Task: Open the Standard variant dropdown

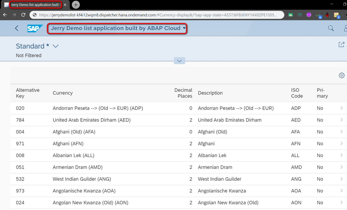Action: [55, 46]
